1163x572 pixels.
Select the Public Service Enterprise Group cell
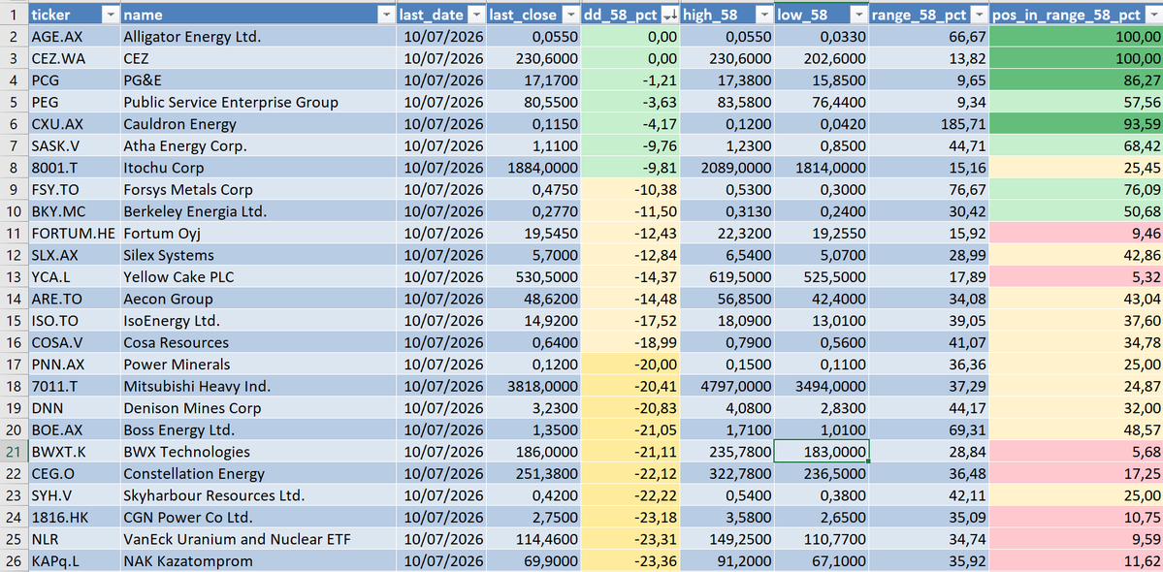tap(258, 102)
